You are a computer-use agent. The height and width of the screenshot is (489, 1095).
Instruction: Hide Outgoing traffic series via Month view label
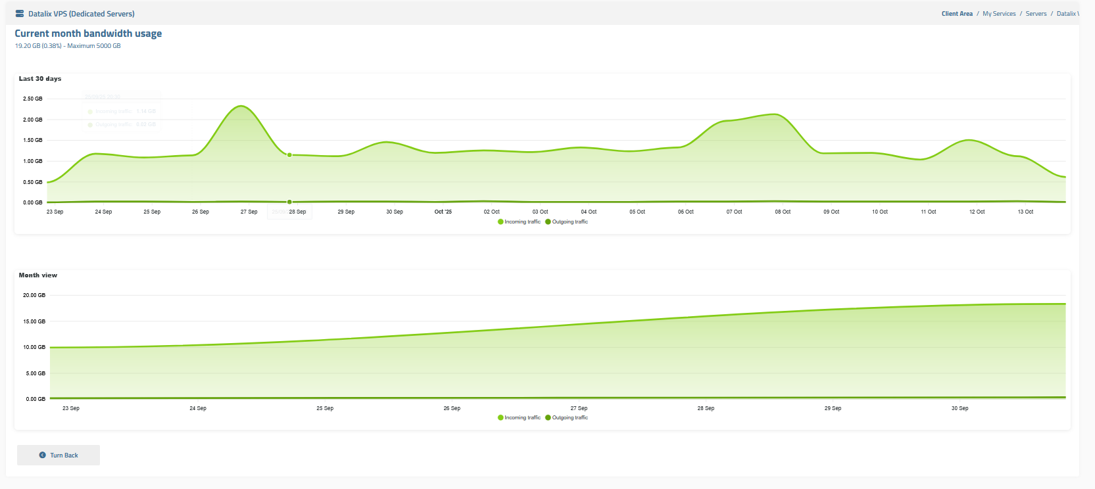click(570, 418)
